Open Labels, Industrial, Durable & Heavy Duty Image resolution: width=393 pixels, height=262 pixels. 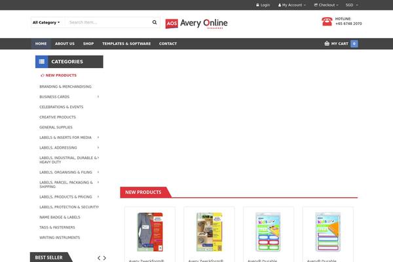68,160
